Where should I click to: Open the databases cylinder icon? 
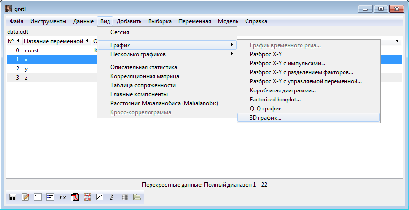(124, 197)
